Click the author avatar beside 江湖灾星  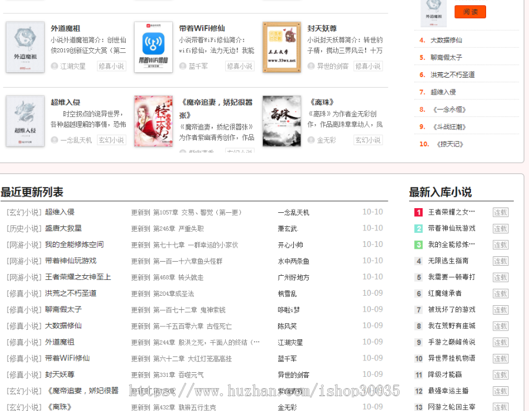pos(55,66)
